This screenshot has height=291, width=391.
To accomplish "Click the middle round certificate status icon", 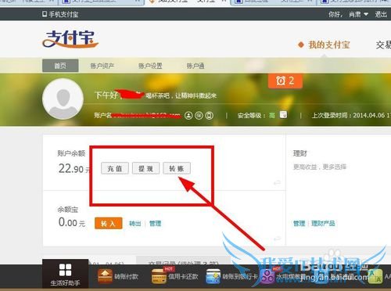I will [x=199, y=115].
